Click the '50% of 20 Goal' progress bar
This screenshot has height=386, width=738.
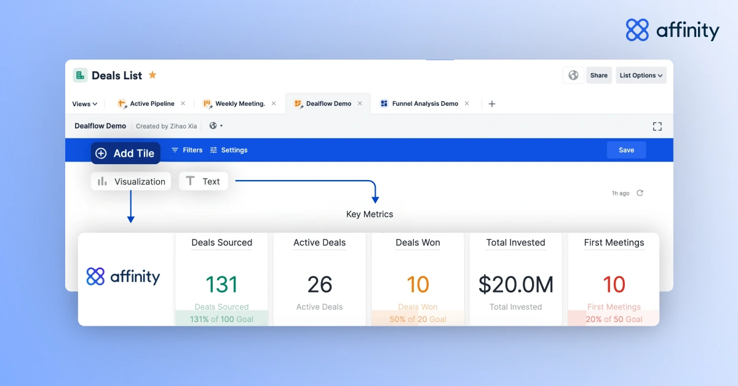click(418, 318)
